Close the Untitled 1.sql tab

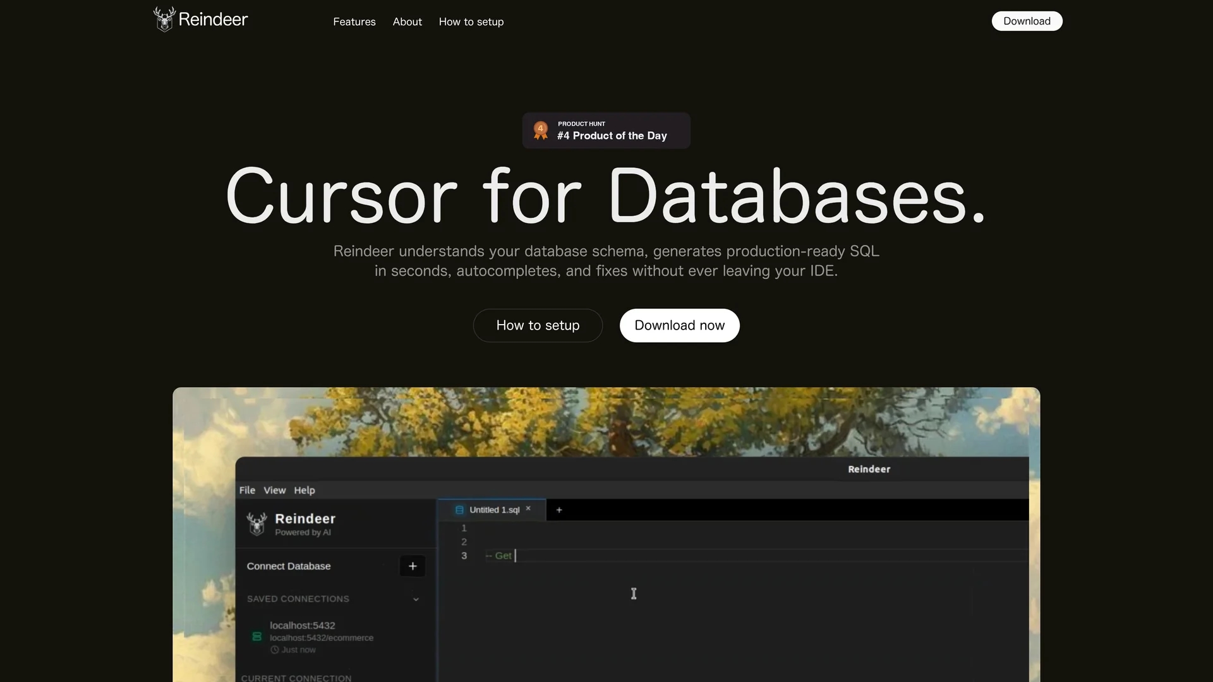(528, 508)
